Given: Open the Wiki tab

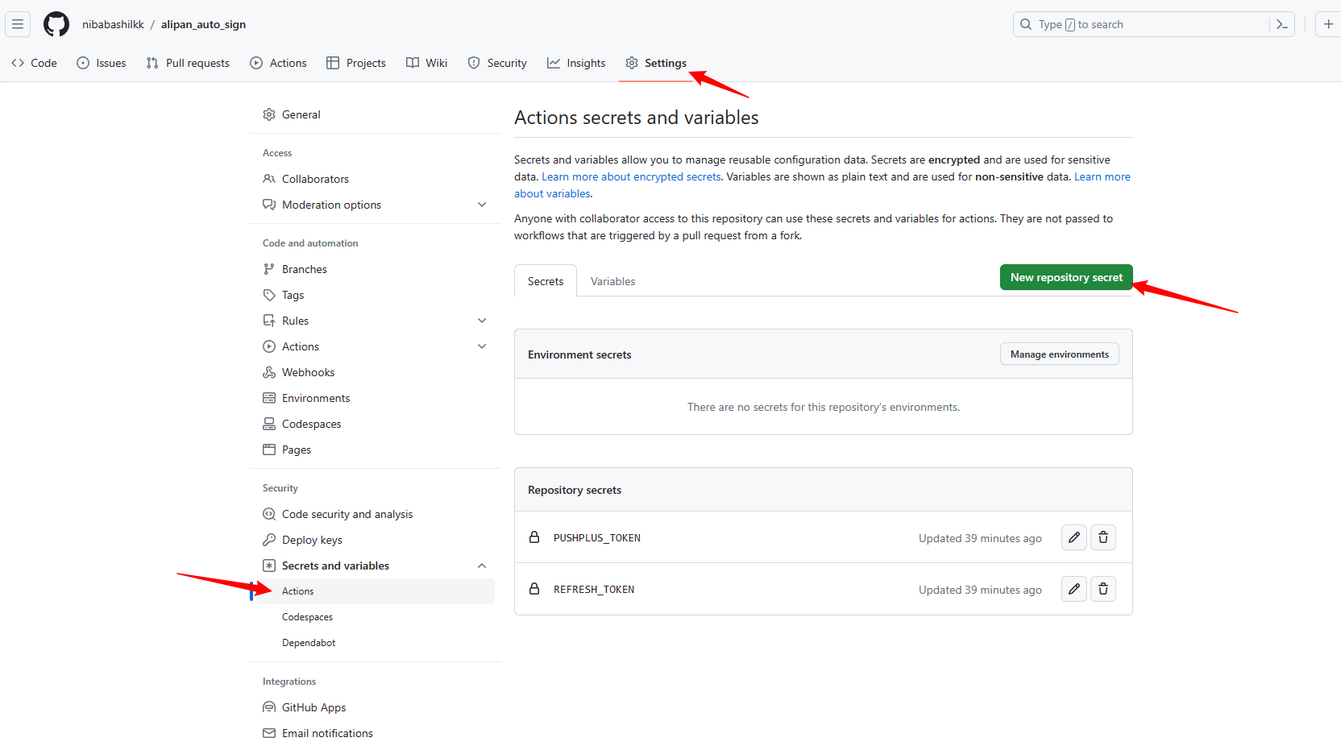Looking at the screenshot, I should pos(427,63).
